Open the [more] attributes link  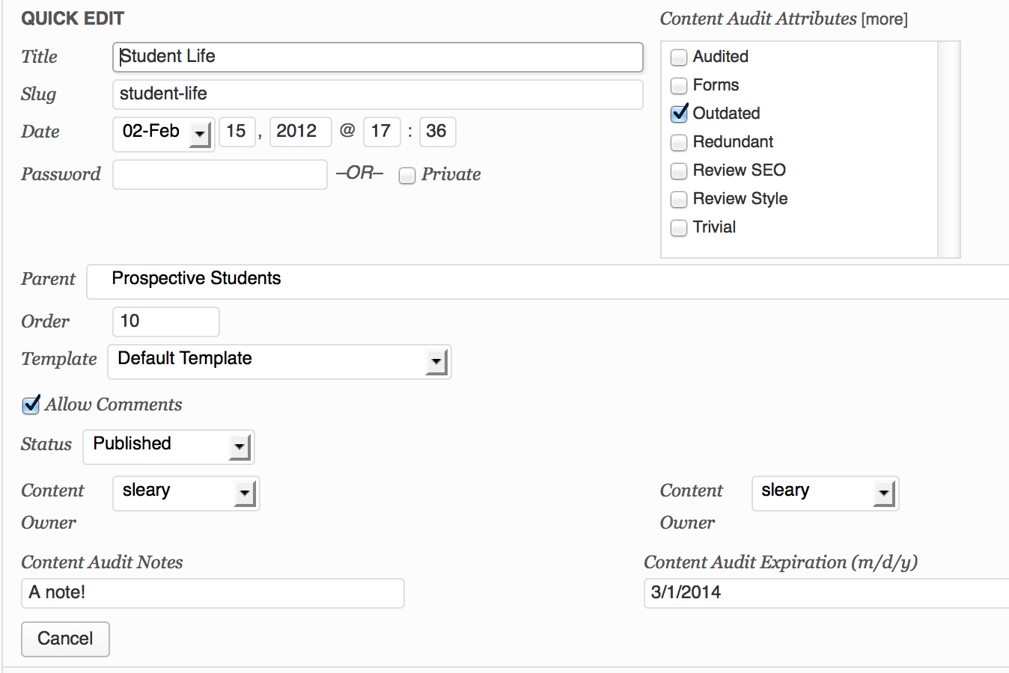885,19
